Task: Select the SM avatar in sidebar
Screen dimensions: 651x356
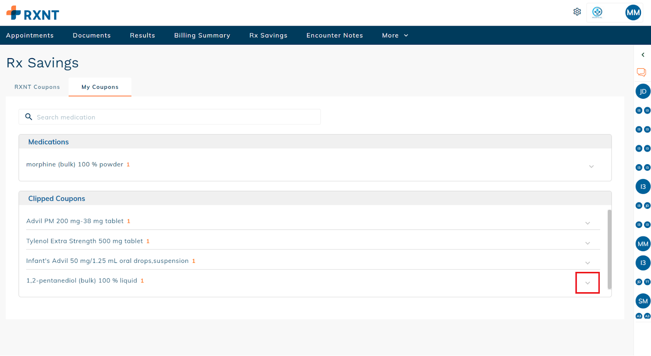Action: click(x=643, y=301)
